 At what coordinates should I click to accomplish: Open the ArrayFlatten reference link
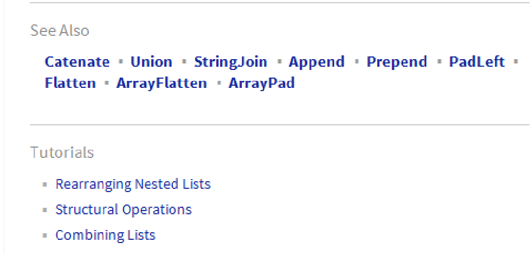(x=161, y=84)
